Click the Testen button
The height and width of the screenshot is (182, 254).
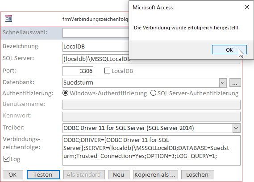click(x=43, y=174)
